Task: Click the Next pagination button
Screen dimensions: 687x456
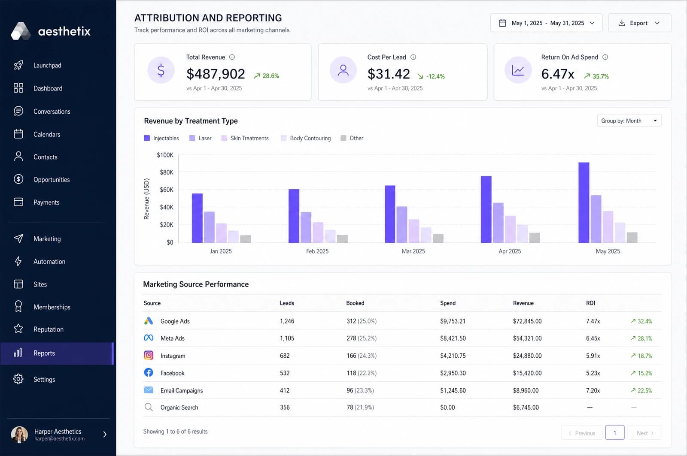Action: pos(644,433)
